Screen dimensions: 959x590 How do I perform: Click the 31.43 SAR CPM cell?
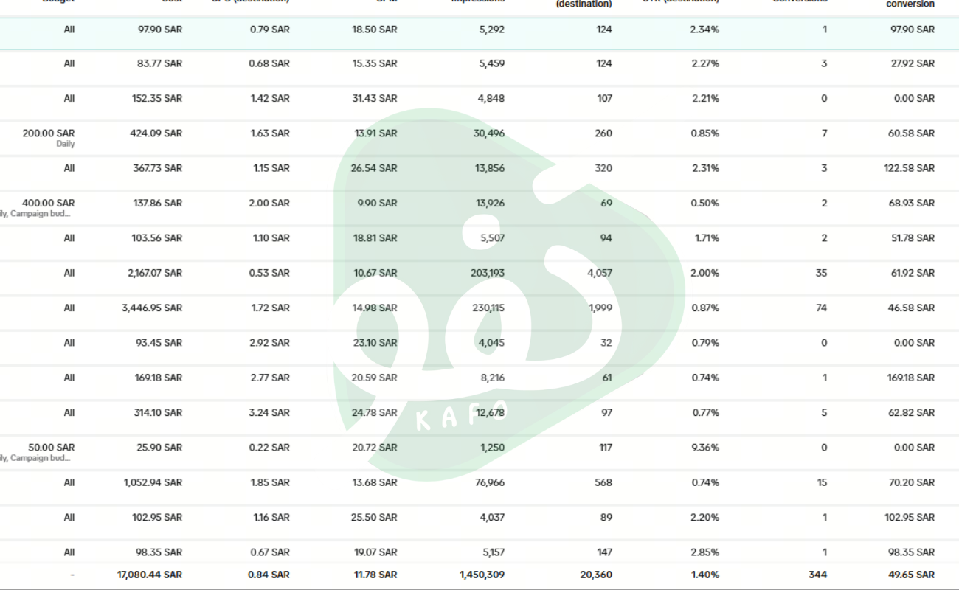(x=374, y=99)
